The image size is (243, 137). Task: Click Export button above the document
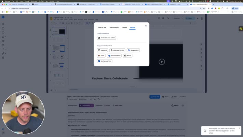(175, 105)
